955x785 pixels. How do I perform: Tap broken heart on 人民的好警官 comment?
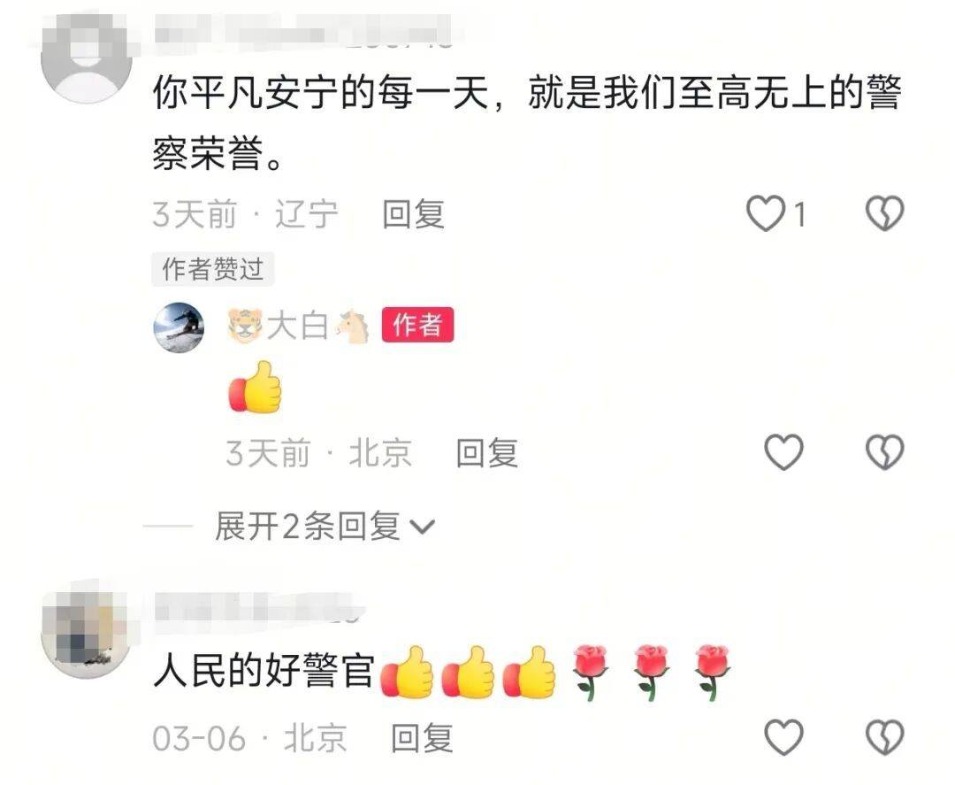point(884,737)
